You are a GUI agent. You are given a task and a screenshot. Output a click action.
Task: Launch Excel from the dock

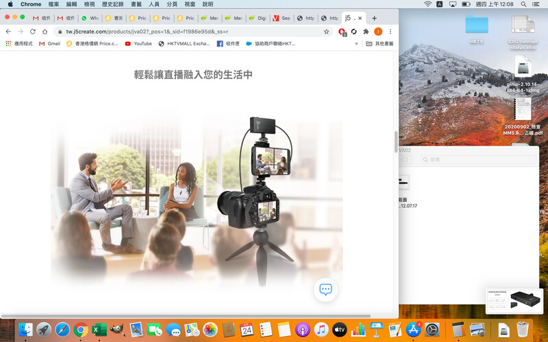(x=99, y=330)
